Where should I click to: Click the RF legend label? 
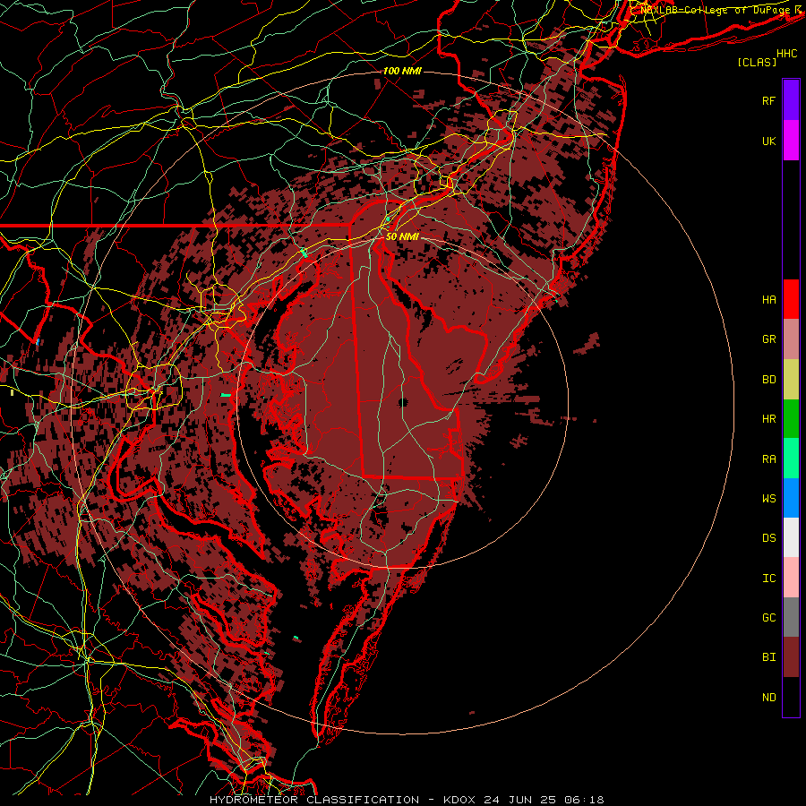768,100
